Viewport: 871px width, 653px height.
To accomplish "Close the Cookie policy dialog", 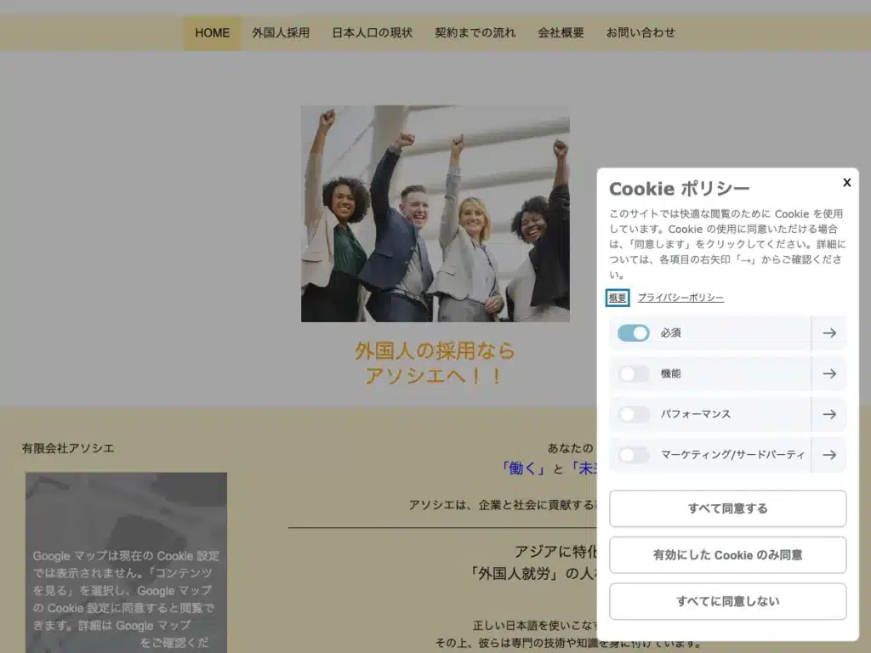I will 846,182.
